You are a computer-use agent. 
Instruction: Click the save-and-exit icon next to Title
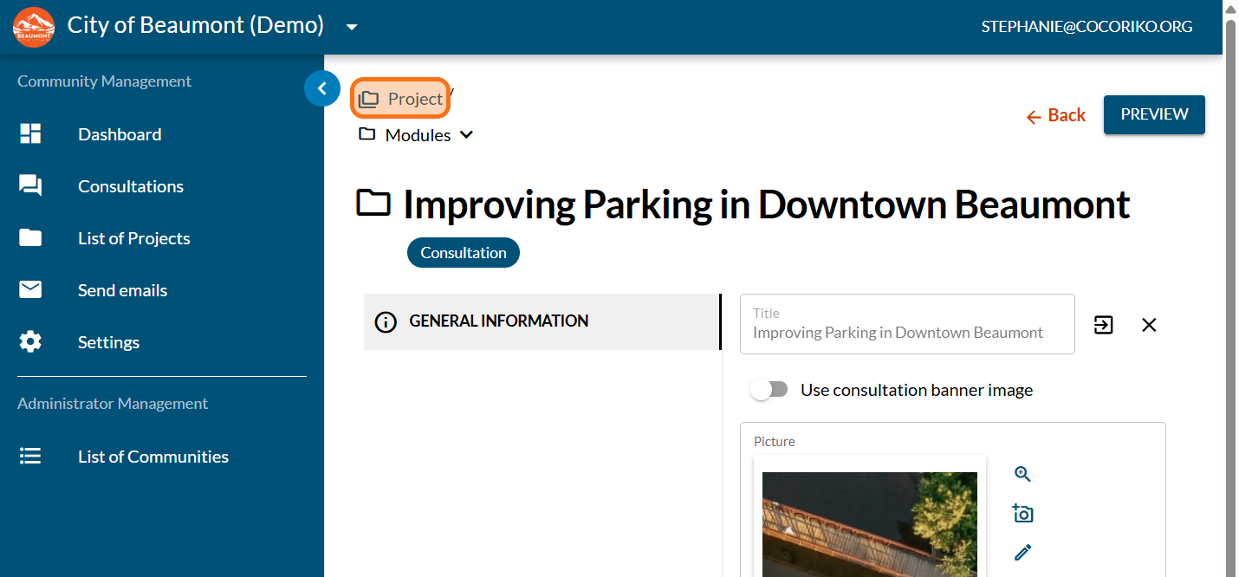[1103, 325]
